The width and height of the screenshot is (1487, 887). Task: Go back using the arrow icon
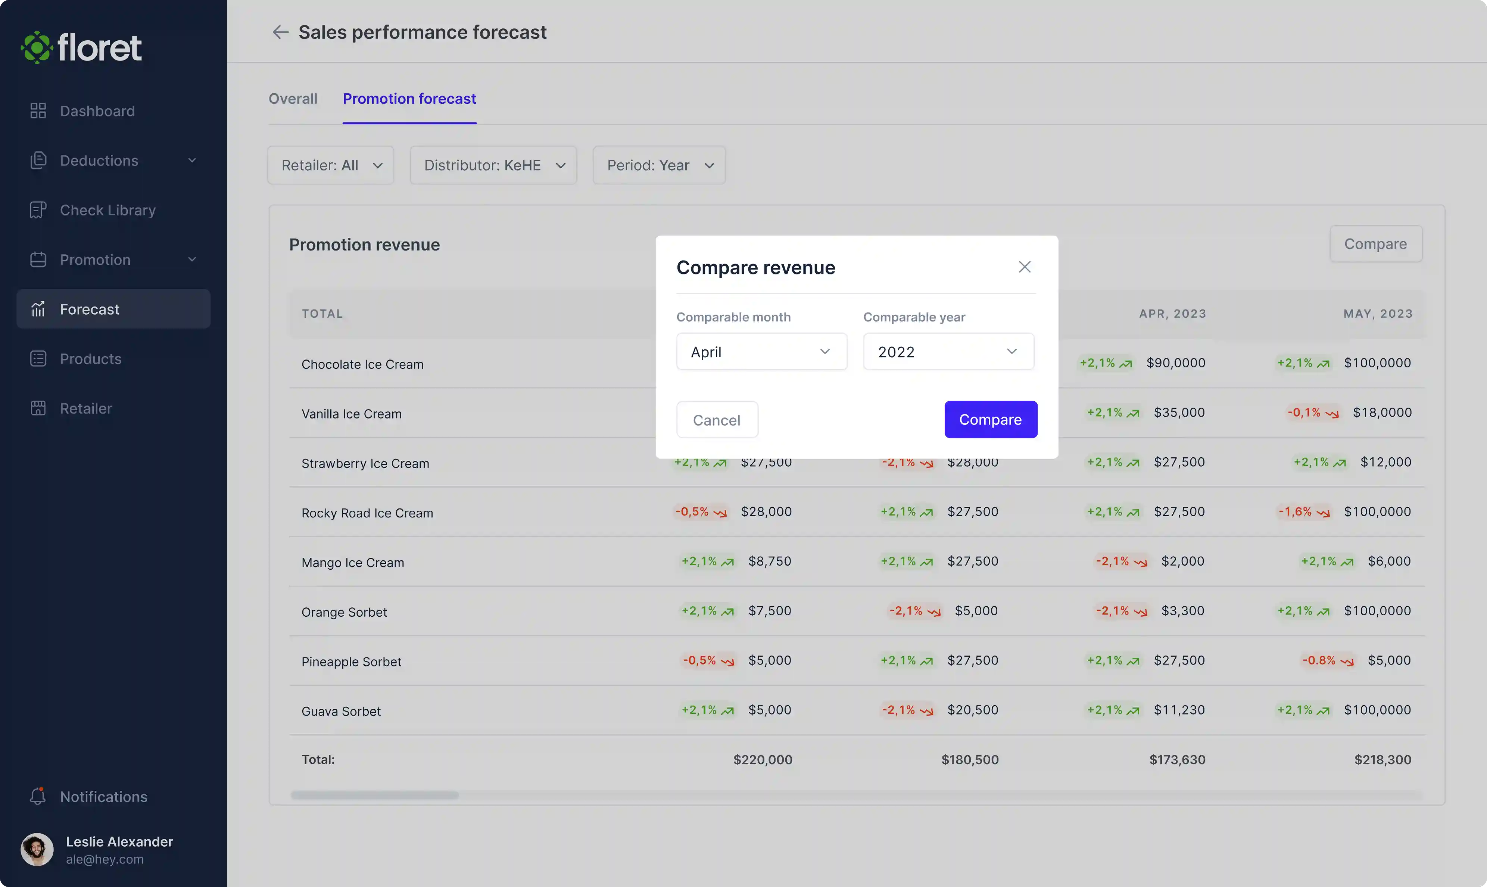point(280,32)
